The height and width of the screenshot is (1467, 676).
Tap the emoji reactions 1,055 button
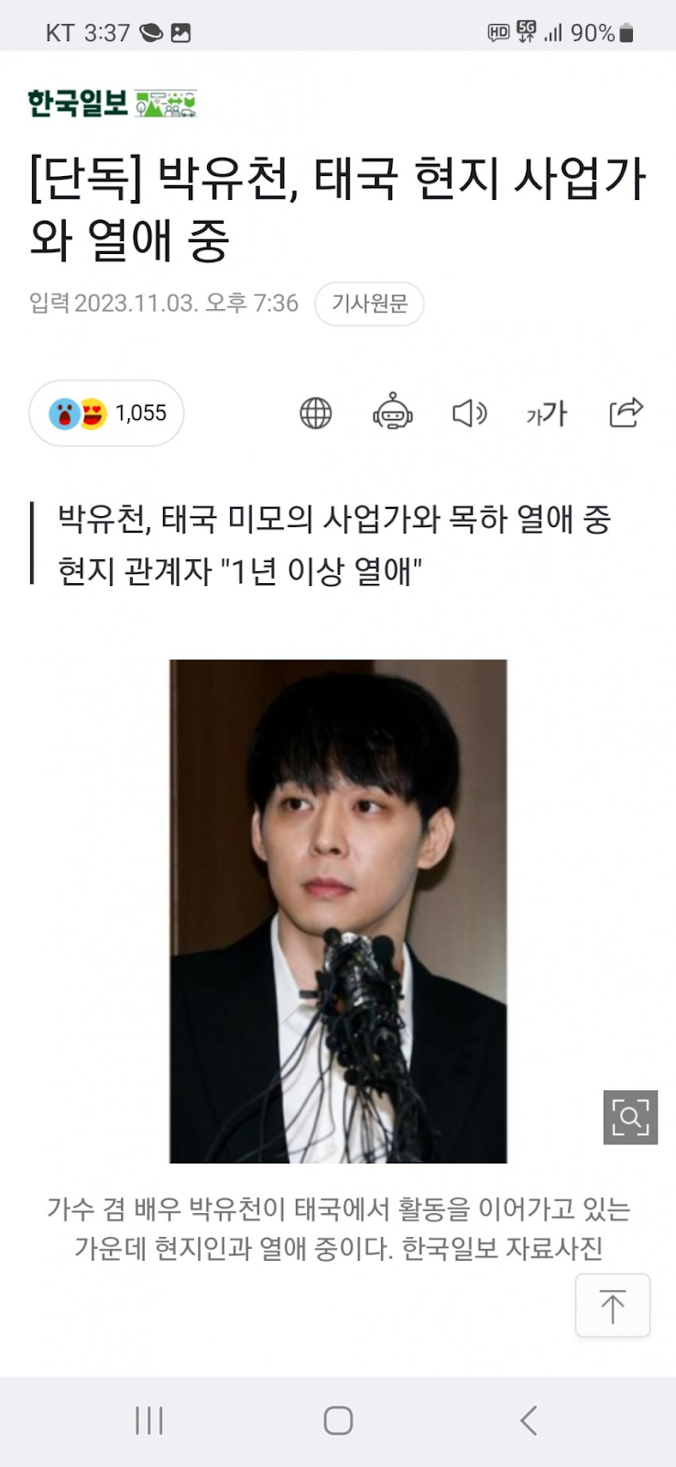tap(106, 414)
